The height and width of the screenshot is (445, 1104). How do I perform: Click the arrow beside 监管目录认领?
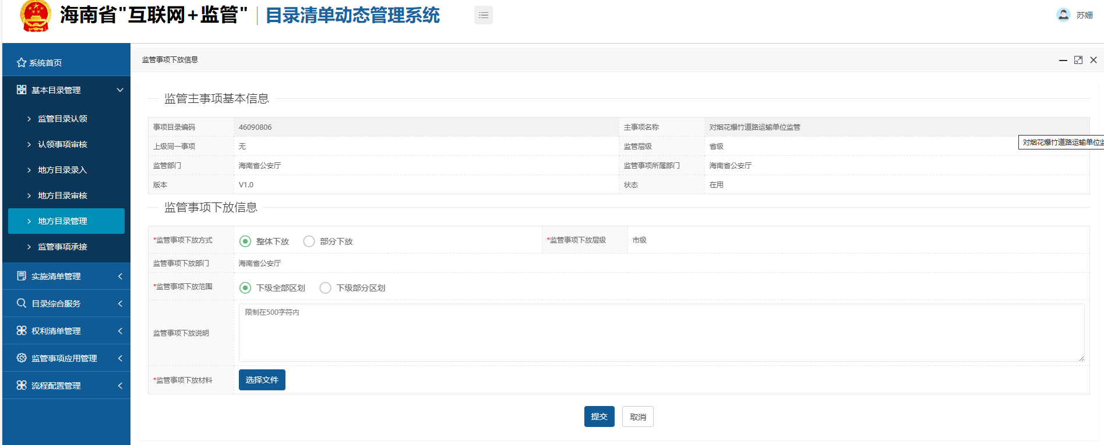(29, 119)
